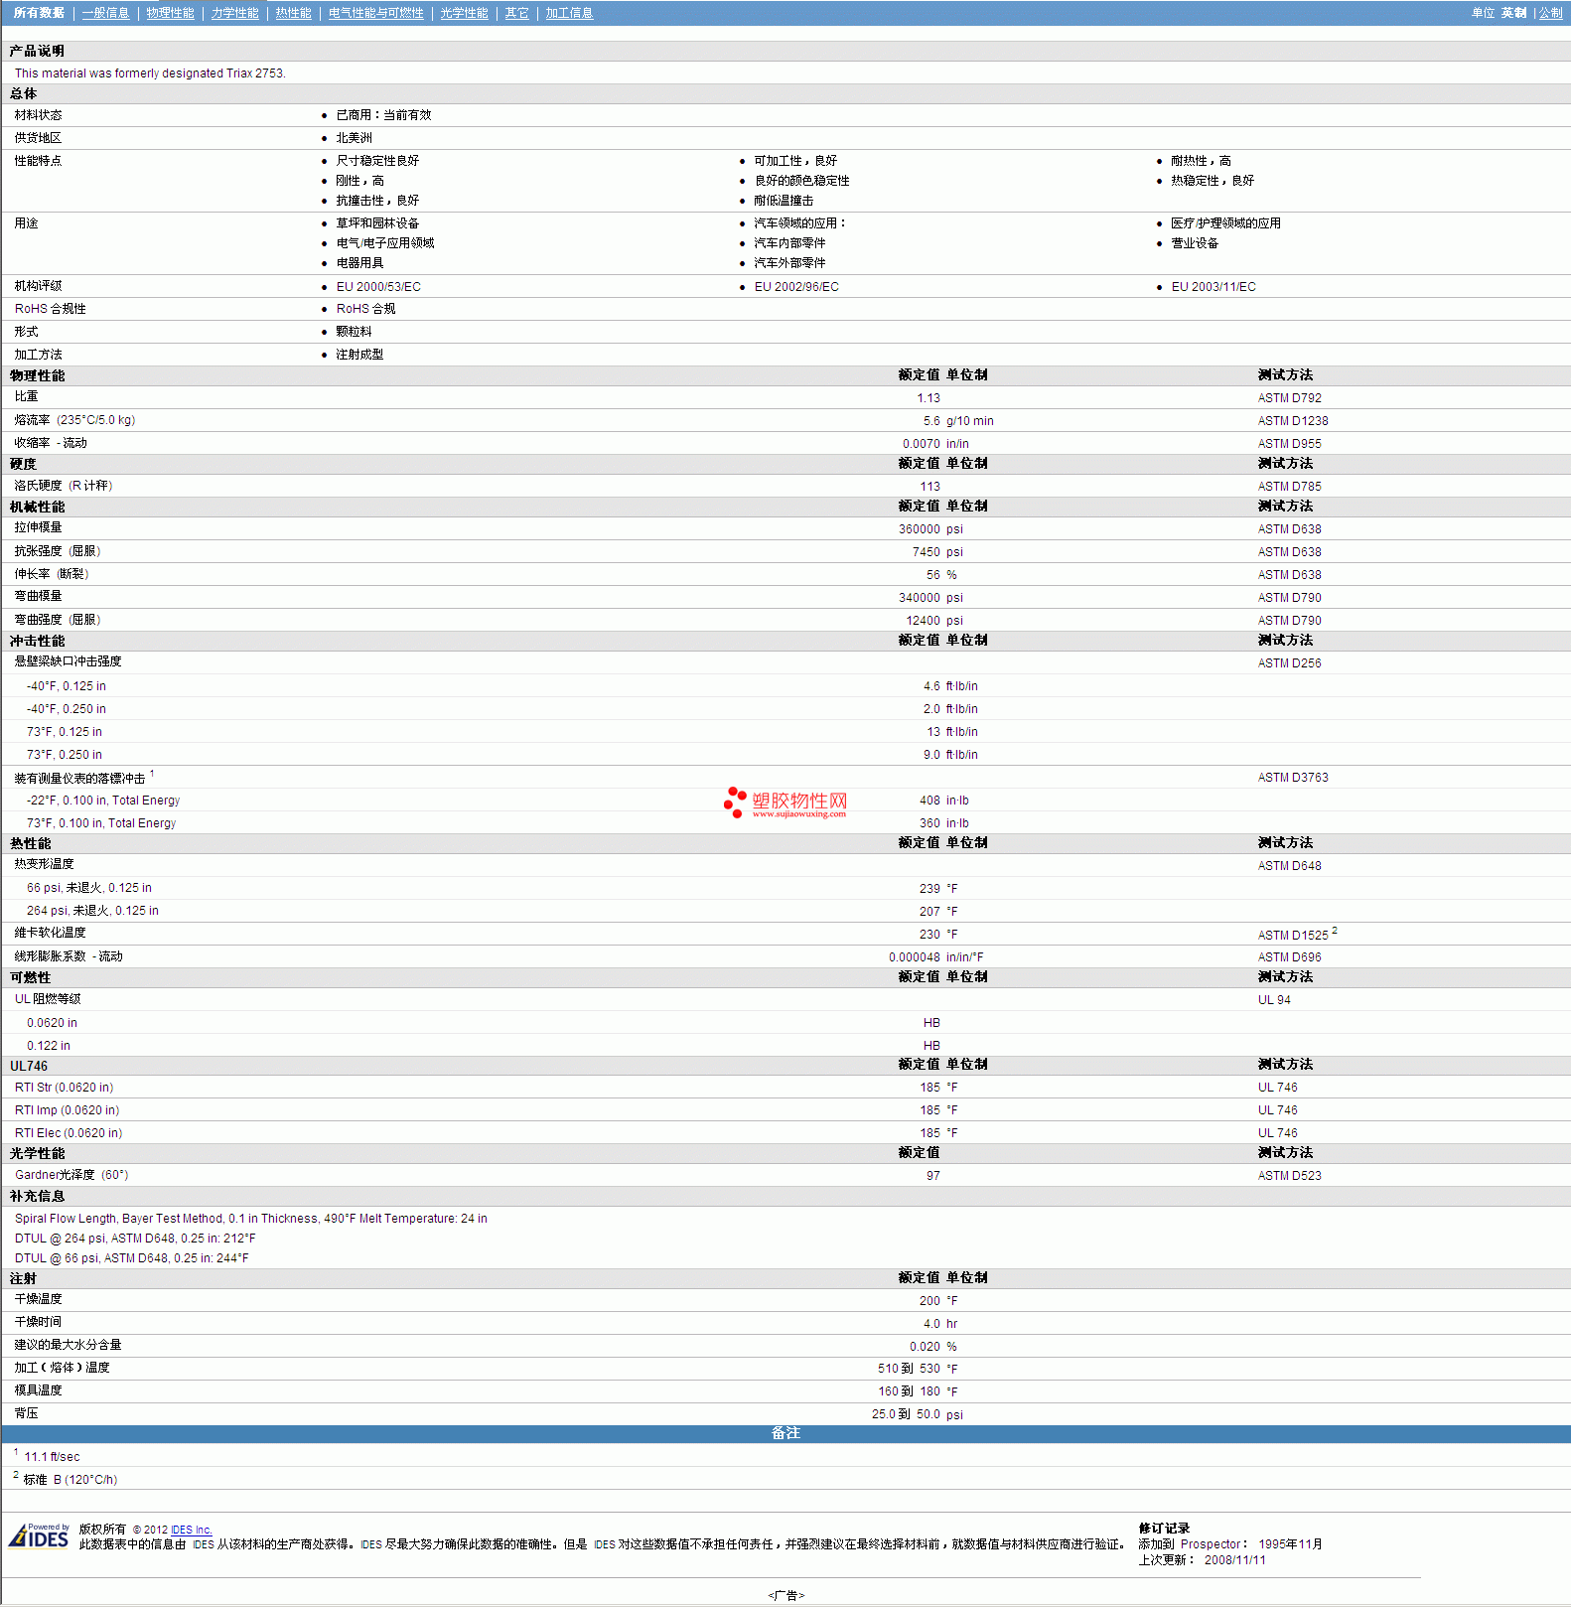Click the RoHS 合规性 property link

pyautogui.click(x=50, y=309)
